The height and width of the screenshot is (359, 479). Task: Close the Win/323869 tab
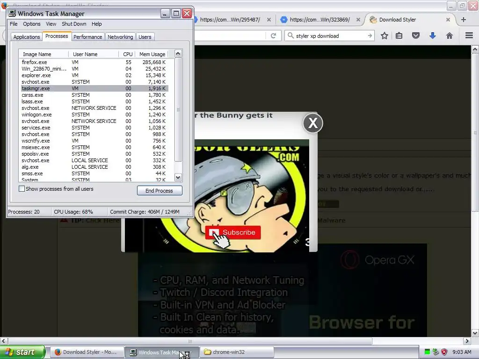358,20
